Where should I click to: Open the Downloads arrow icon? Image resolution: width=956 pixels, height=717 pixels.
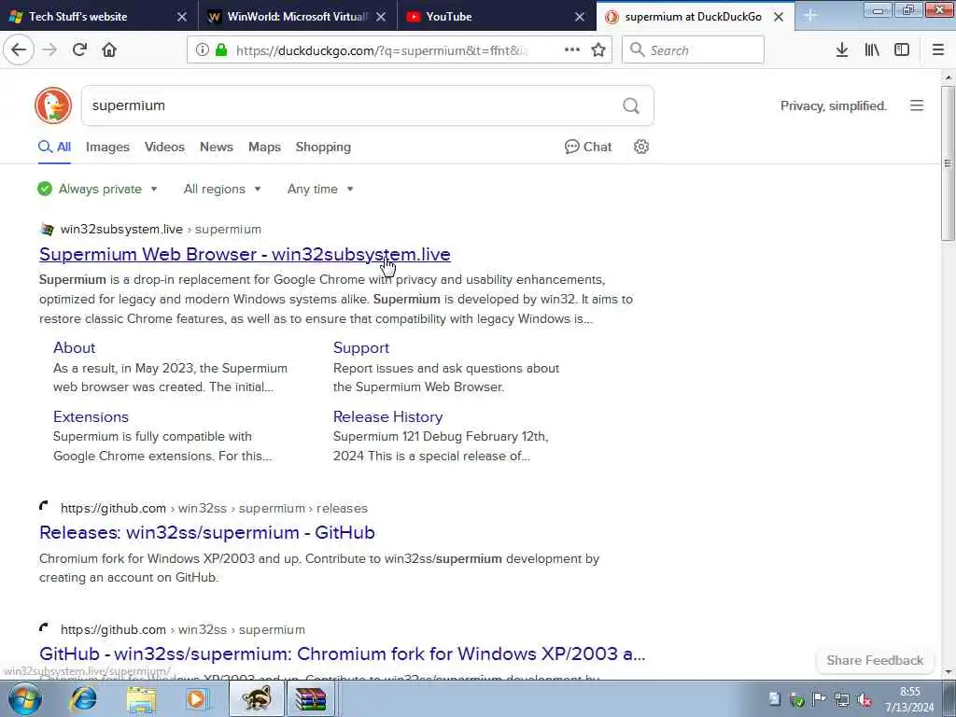tap(842, 50)
